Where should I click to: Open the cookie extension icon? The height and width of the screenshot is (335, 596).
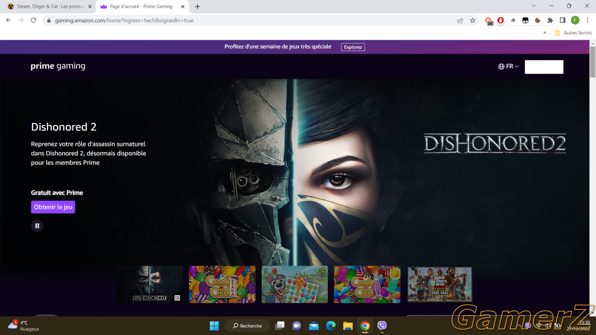click(x=537, y=20)
